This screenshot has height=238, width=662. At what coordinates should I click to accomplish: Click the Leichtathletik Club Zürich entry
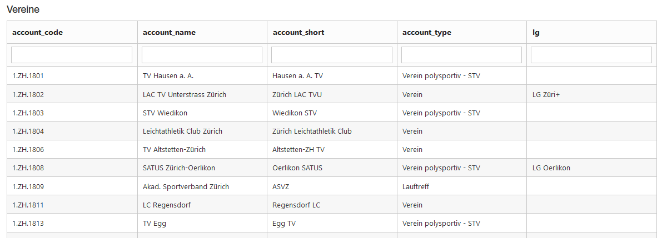pyautogui.click(x=182, y=131)
